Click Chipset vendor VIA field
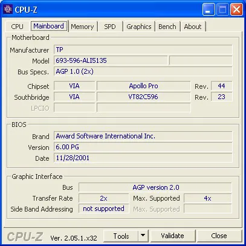246x246 pixels. 74,86
